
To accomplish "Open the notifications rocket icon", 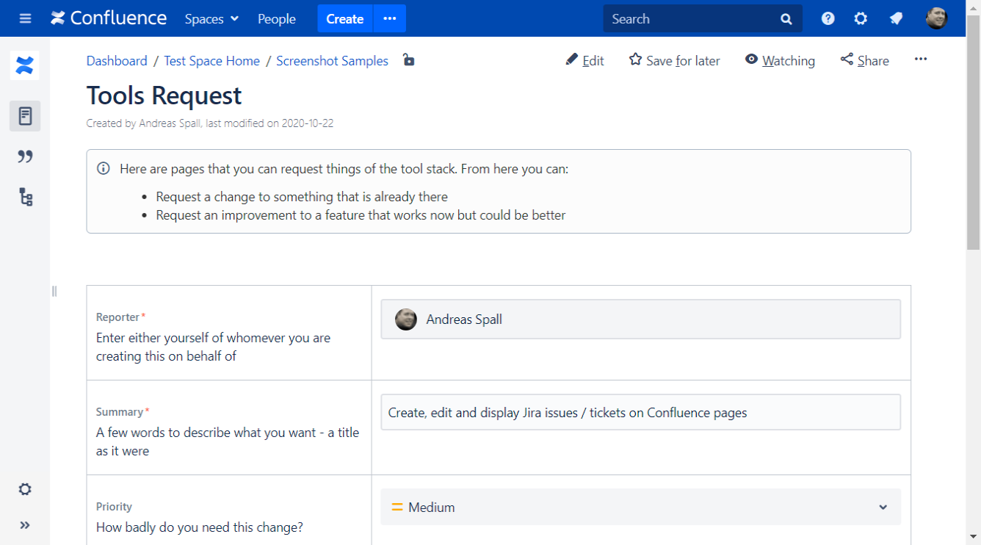I will tap(896, 18).
